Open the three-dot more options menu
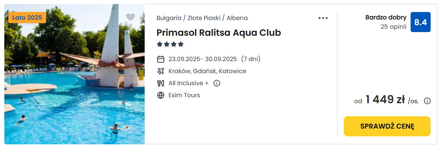The image size is (442, 149). coord(323,18)
